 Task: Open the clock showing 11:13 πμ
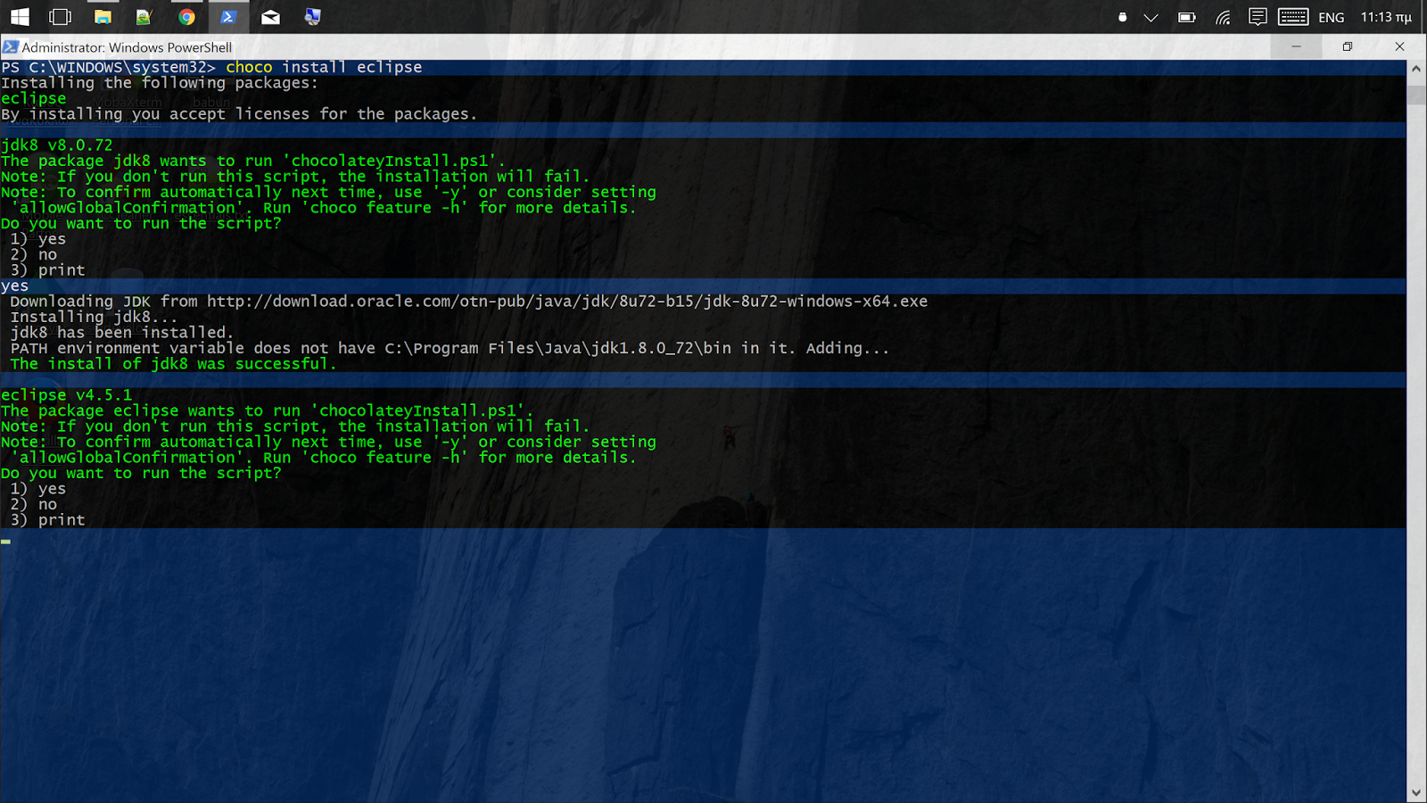click(1386, 17)
